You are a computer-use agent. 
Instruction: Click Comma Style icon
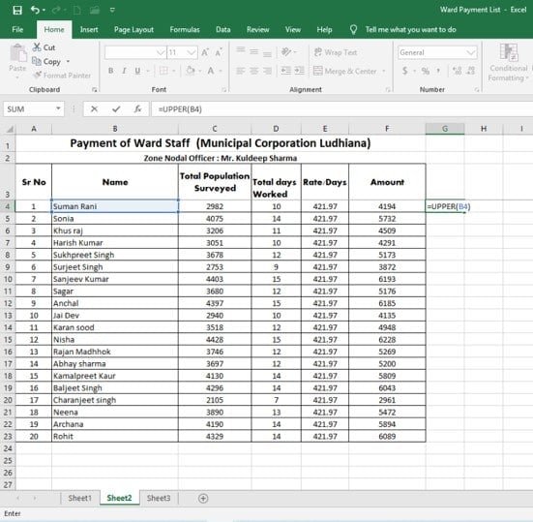click(438, 71)
